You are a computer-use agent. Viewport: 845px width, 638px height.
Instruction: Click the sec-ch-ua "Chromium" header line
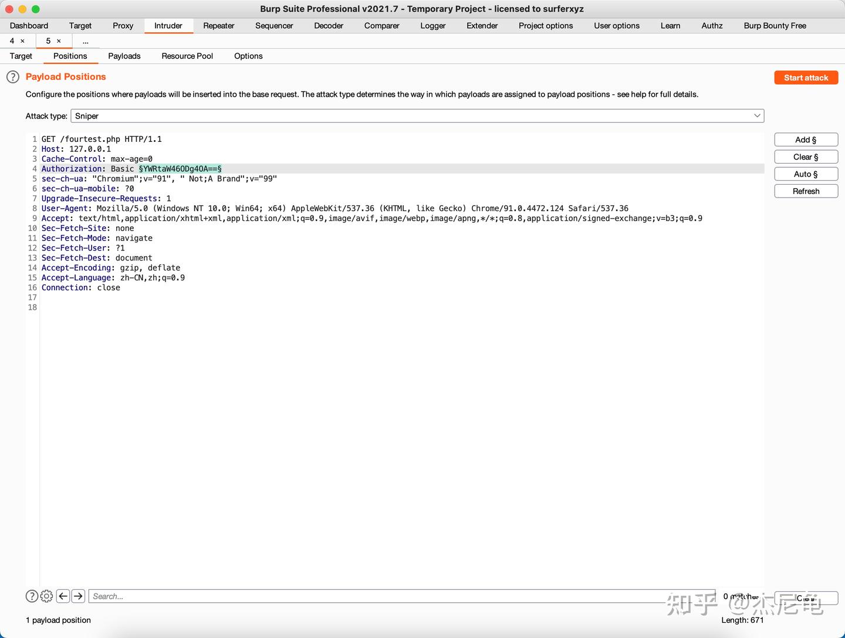point(159,179)
